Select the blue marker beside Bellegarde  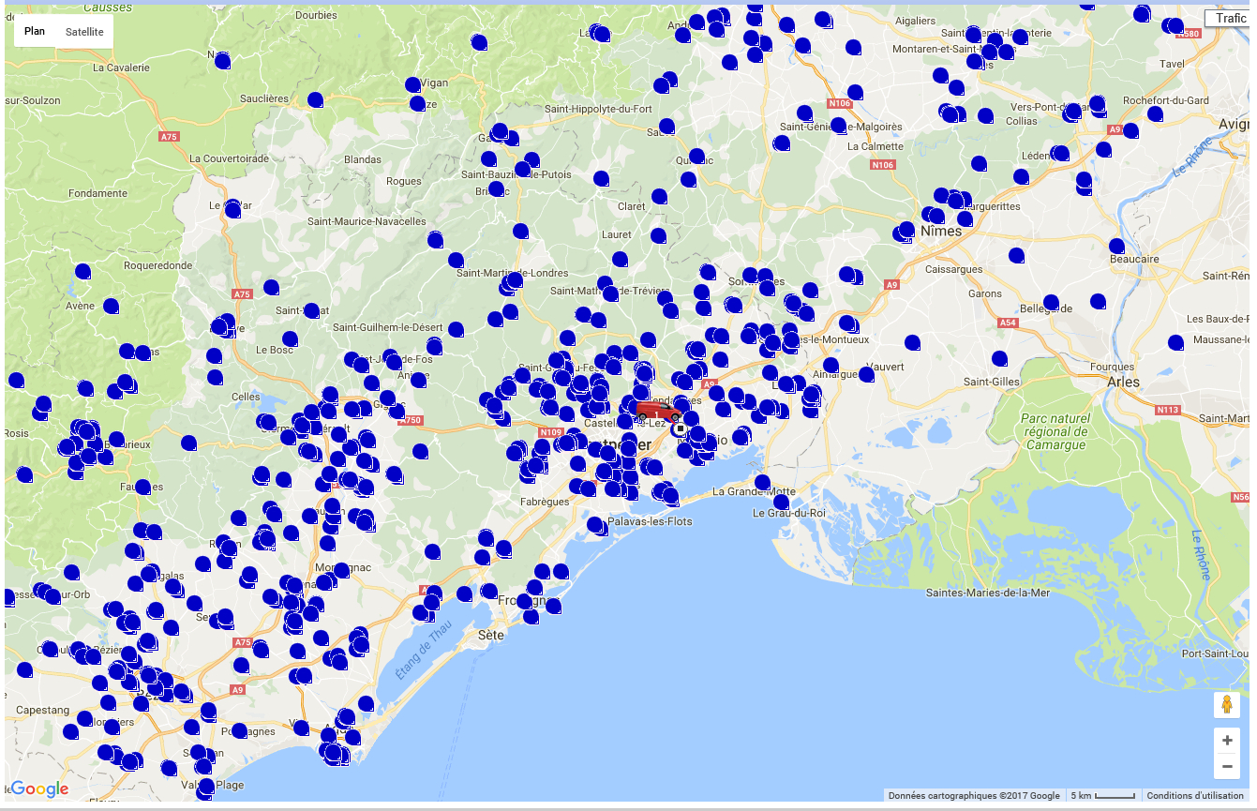coord(1051,302)
